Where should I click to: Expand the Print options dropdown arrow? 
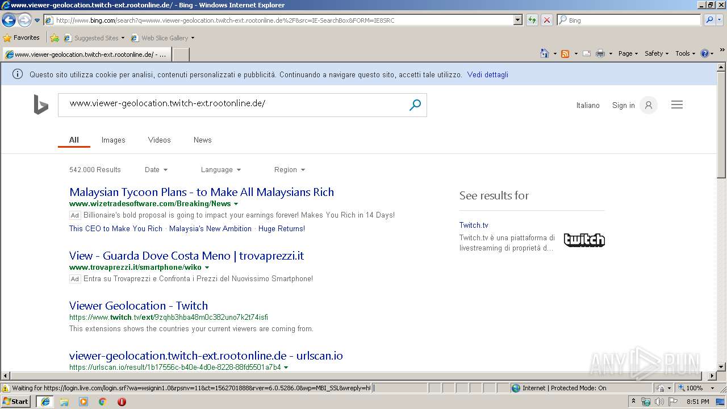[611, 53]
